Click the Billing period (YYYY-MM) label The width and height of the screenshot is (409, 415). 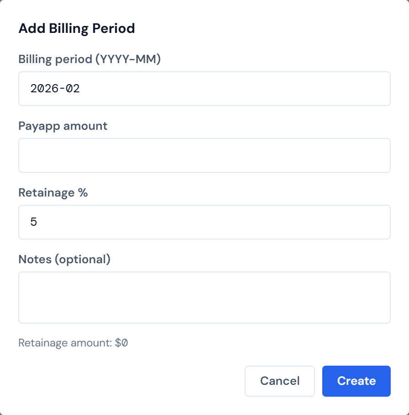click(x=90, y=59)
